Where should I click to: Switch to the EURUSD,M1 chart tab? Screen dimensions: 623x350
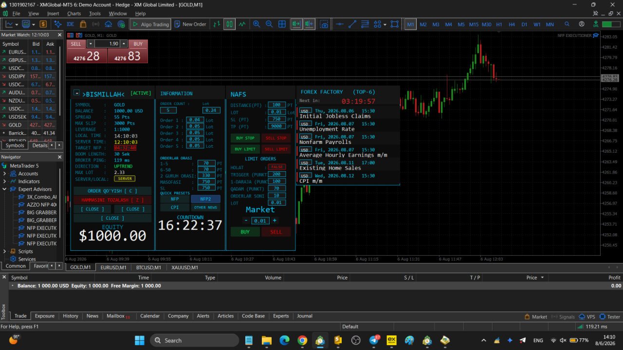point(113,267)
